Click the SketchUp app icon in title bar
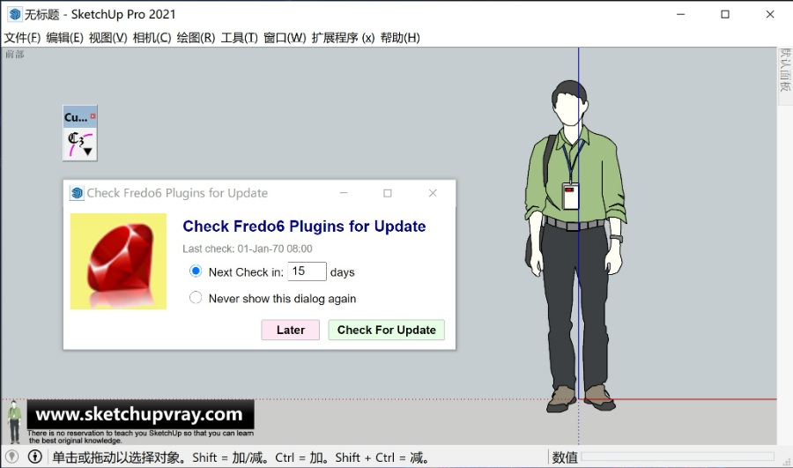Image resolution: width=793 pixels, height=468 pixels. [x=15, y=14]
